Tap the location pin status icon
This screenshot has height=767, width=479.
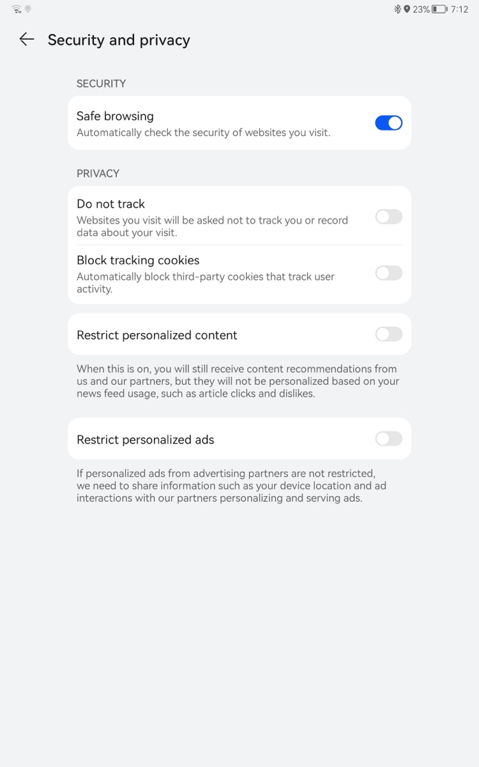click(407, 9)
